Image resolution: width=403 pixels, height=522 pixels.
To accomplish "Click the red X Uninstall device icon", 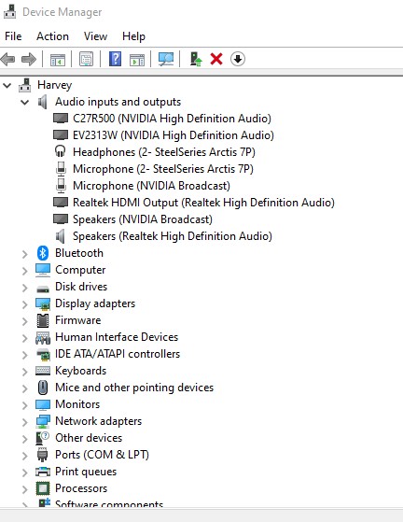I will click(x=216, y=59).
